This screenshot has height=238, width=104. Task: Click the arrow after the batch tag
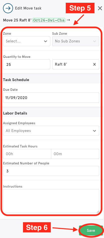[x=68, y=20]
